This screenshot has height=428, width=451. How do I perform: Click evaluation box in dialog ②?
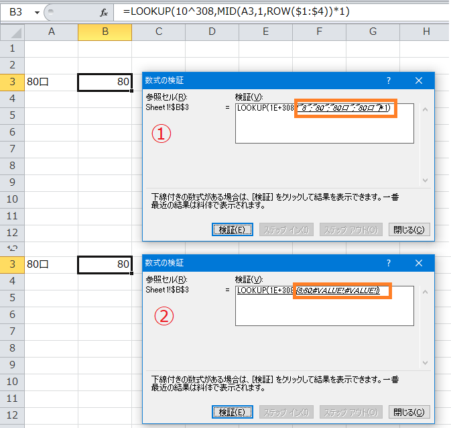tap(324, 306)
